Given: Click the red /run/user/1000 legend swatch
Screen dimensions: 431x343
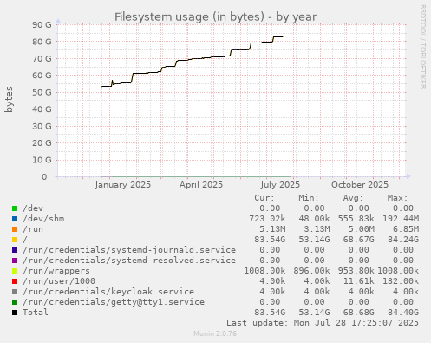Looking at the screenshot, I should click(x=15, y=281).
